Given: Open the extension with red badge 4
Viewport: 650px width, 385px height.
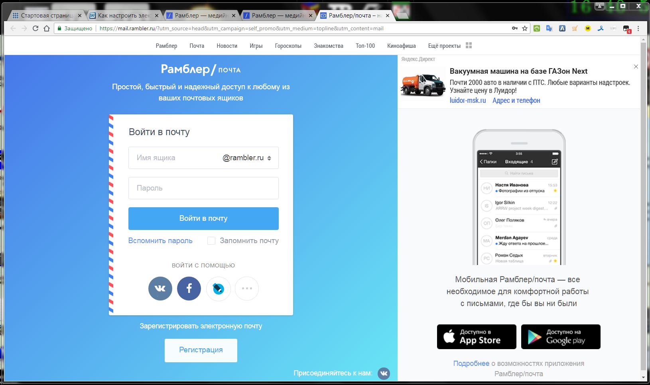Looking at the screenshot, I should click(x=626, y=29).
